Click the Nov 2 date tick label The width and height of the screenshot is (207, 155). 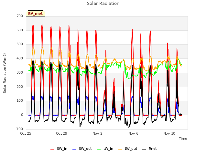click(x=97, y=133)
